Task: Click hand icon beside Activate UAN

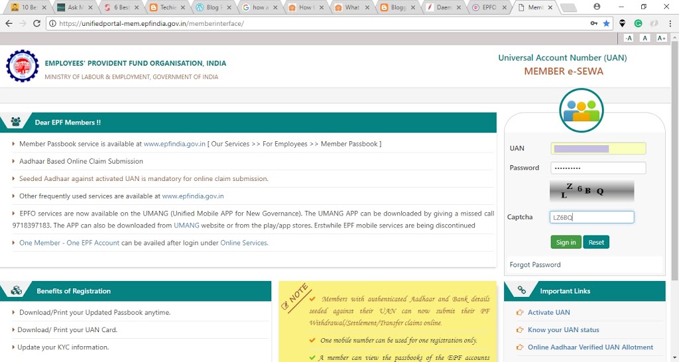Action: click(x=520, y=312)
